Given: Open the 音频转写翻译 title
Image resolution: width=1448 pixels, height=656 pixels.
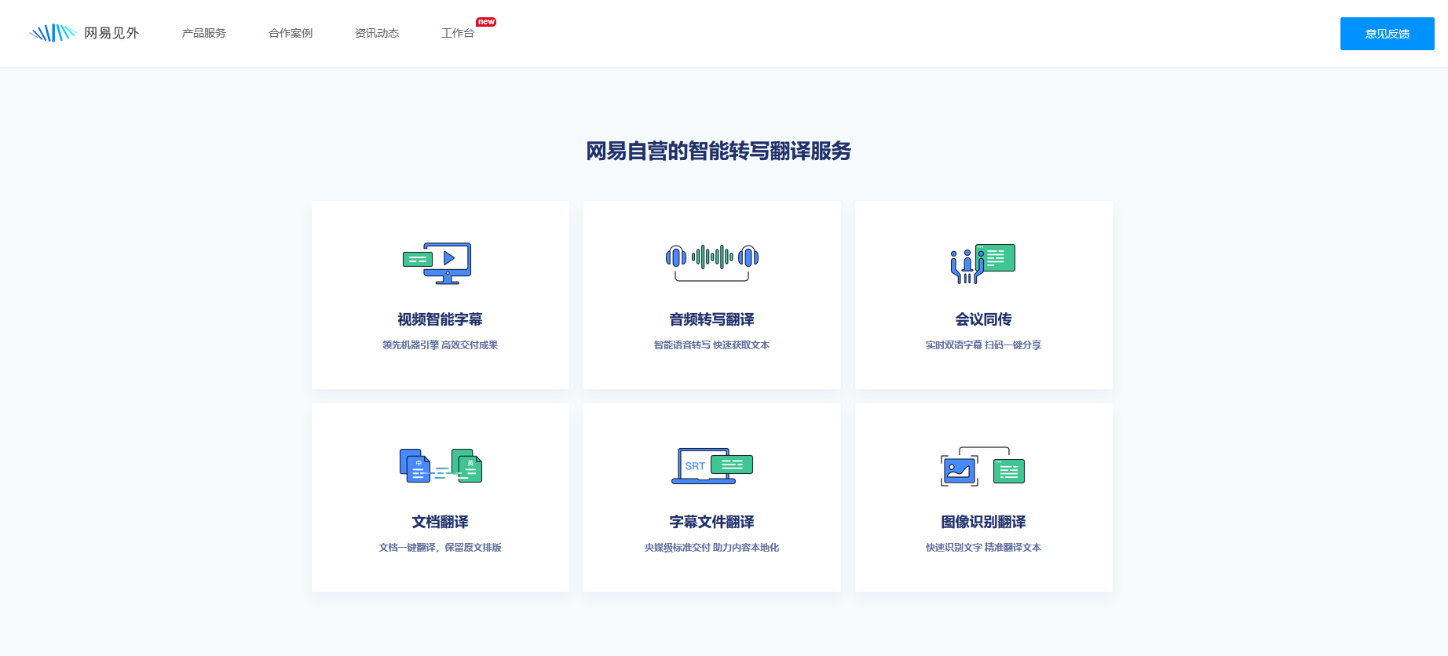Looking at the screenshot, I should pyautogui.click(x=711, y=319).
